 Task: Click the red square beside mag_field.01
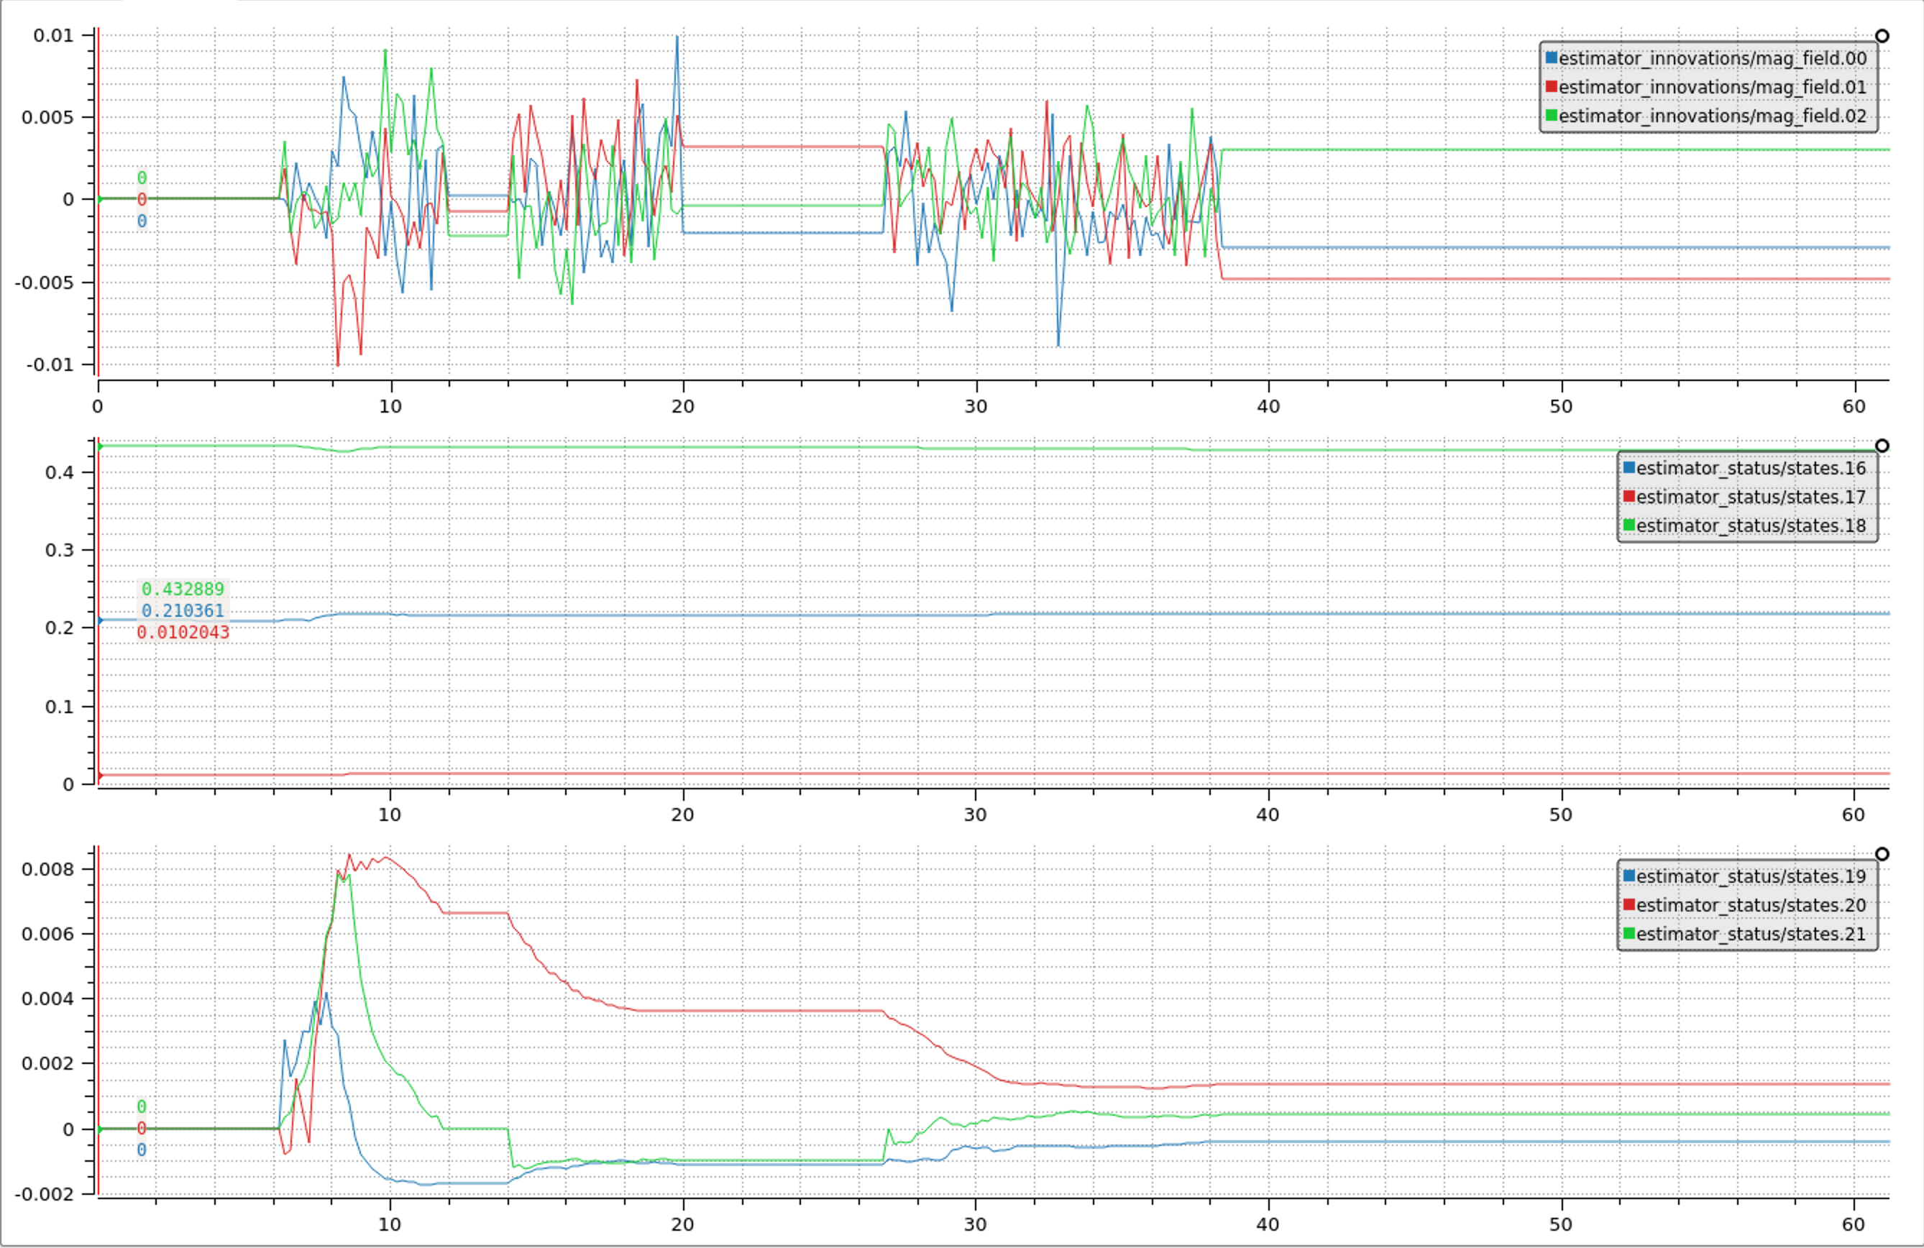pyautogui.click(x=1551, y=86)
